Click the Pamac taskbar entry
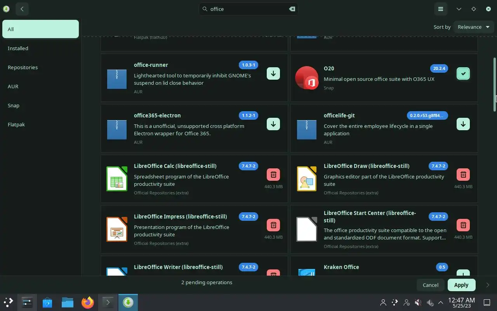 click(128, 302)
